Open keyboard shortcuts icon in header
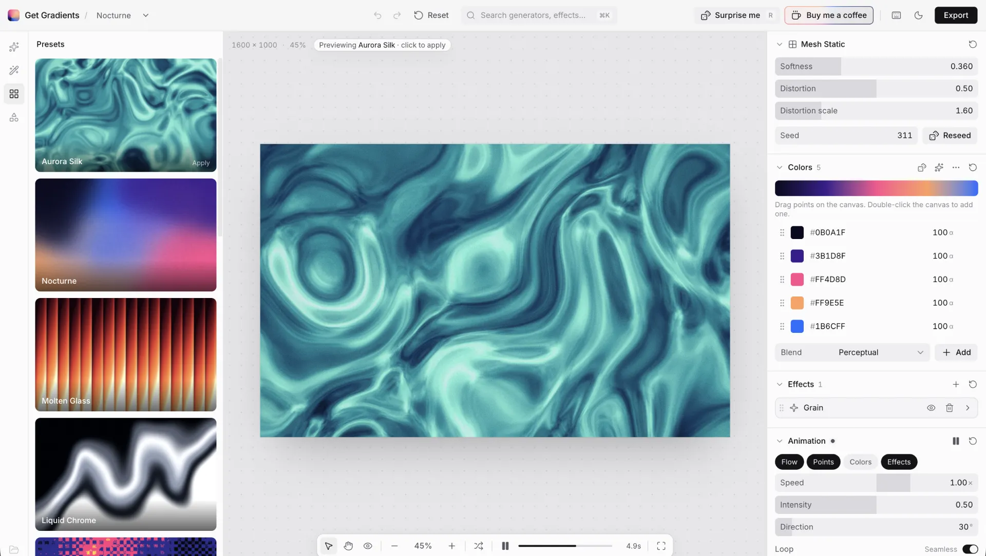The width and height of the screenshot is (986, 556). 896,15
